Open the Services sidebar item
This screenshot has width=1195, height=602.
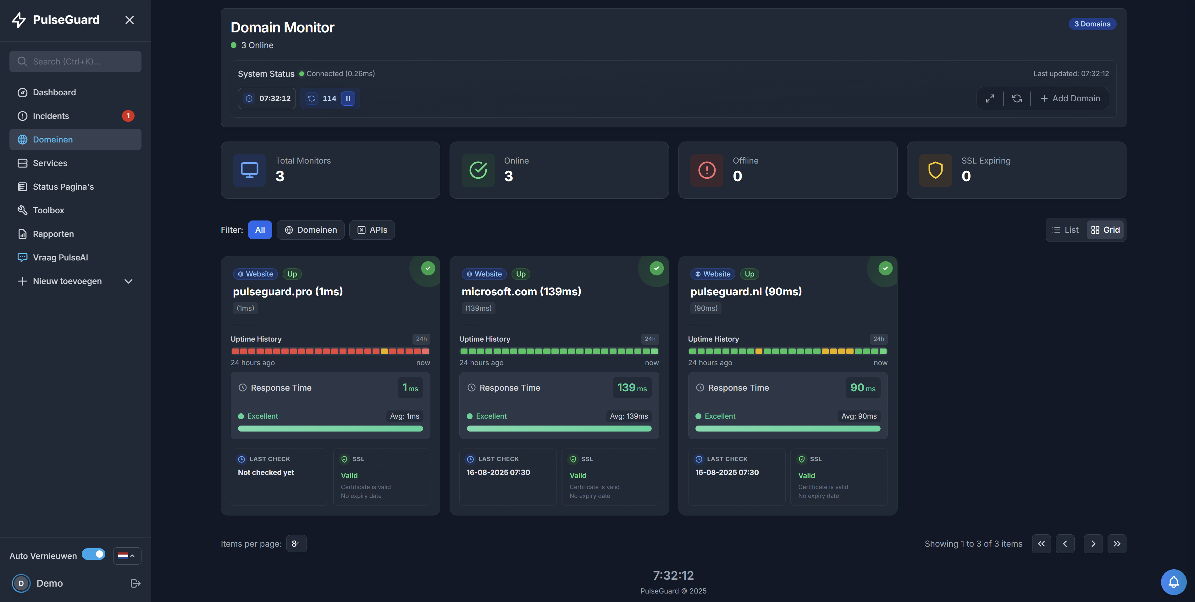coord(75,163)
